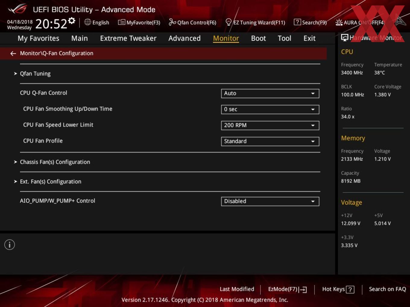Open the clock settings gear icon
The width and height of the screenshot is (410, 307).
click(71, 20)
